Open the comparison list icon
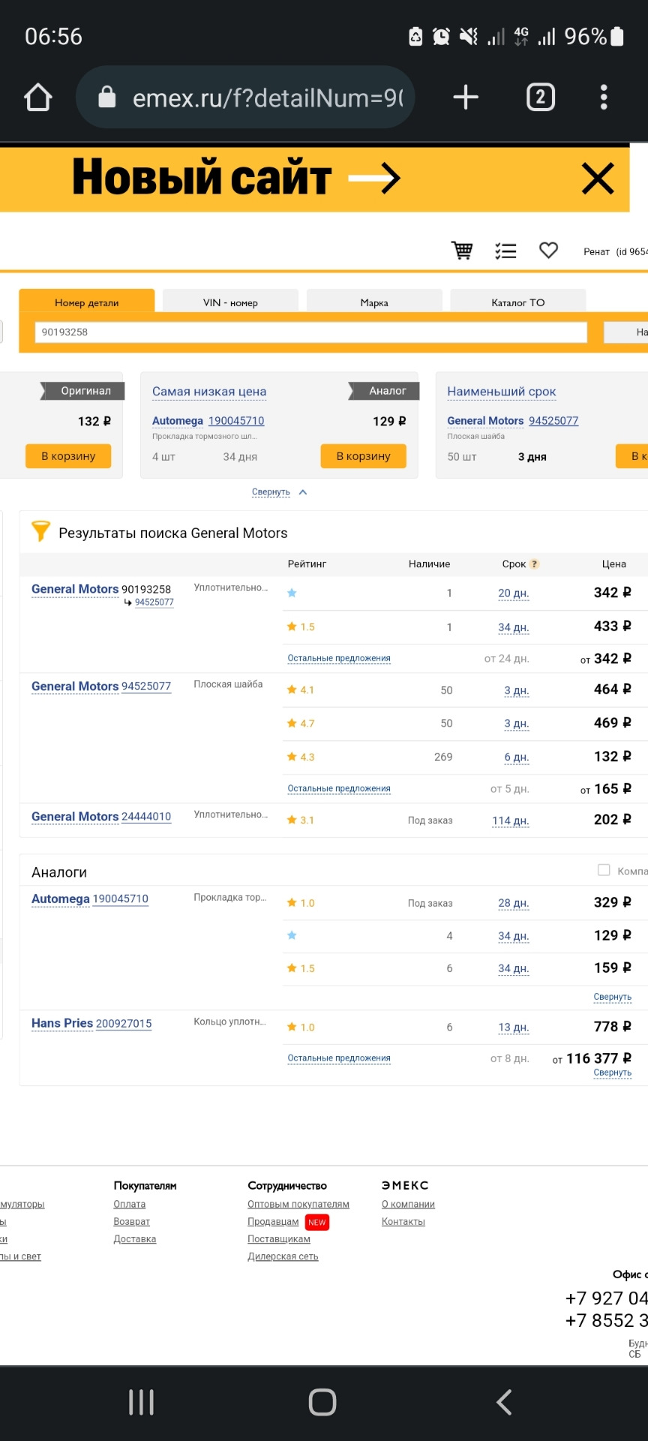 click(505, 251)
